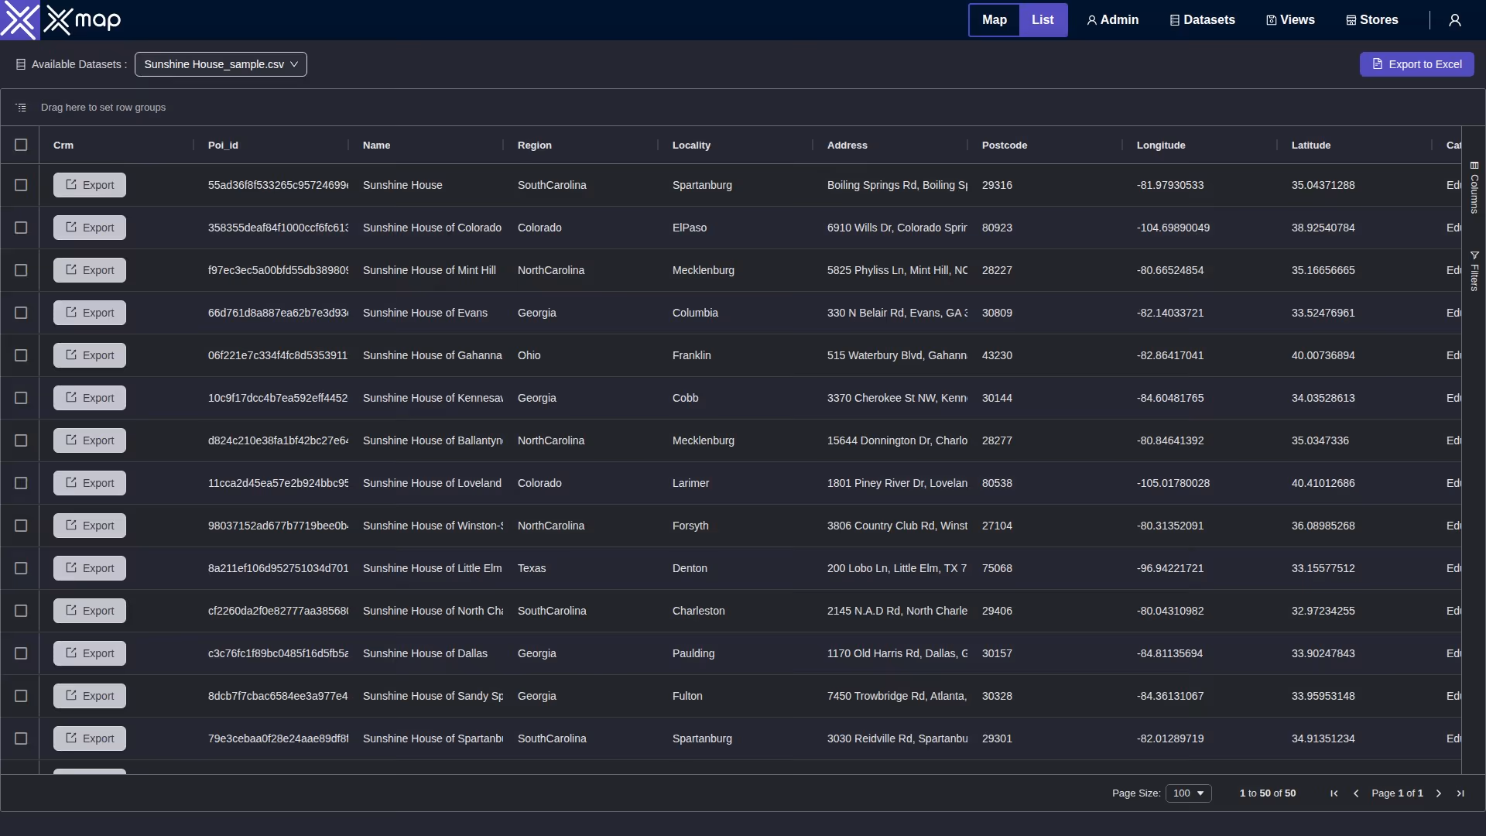Open the Page Size dropdown
Screen dimensions: 1486x836
(1189, 793)
